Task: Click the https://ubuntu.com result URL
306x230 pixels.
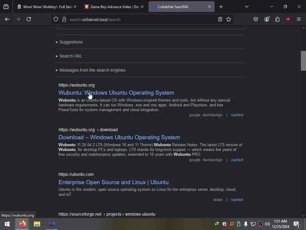Action: (x=76, y=175)
